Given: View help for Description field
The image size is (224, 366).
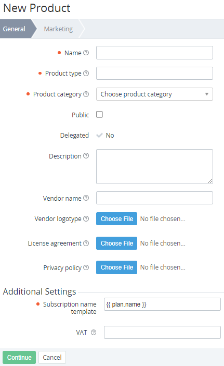Looking at the screenshot, I should pyautogui.click(x=86, y=156).
